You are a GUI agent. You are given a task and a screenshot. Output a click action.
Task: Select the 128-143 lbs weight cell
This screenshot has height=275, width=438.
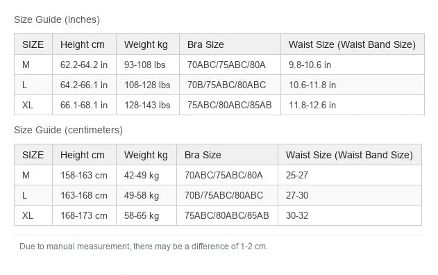pos(147,105)
